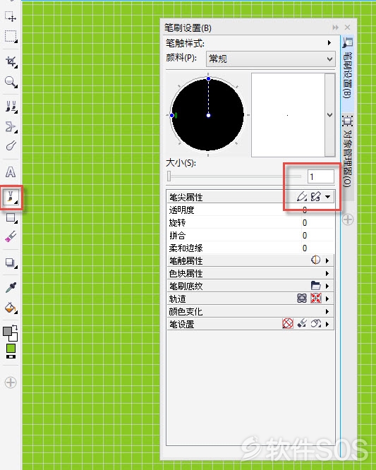The width and height of the screenshot is (376, 470).
Task: Select the Paint brush tool
Action: click(x=11, y=197)
